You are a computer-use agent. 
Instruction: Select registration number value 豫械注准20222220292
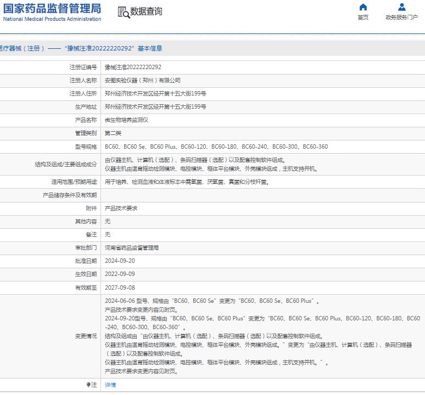click(133, 67)
